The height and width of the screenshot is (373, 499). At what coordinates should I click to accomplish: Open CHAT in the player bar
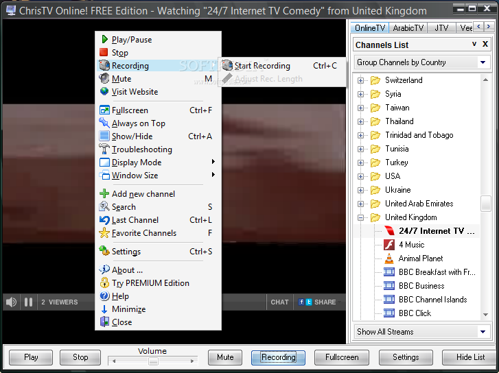tap(279, 302)
